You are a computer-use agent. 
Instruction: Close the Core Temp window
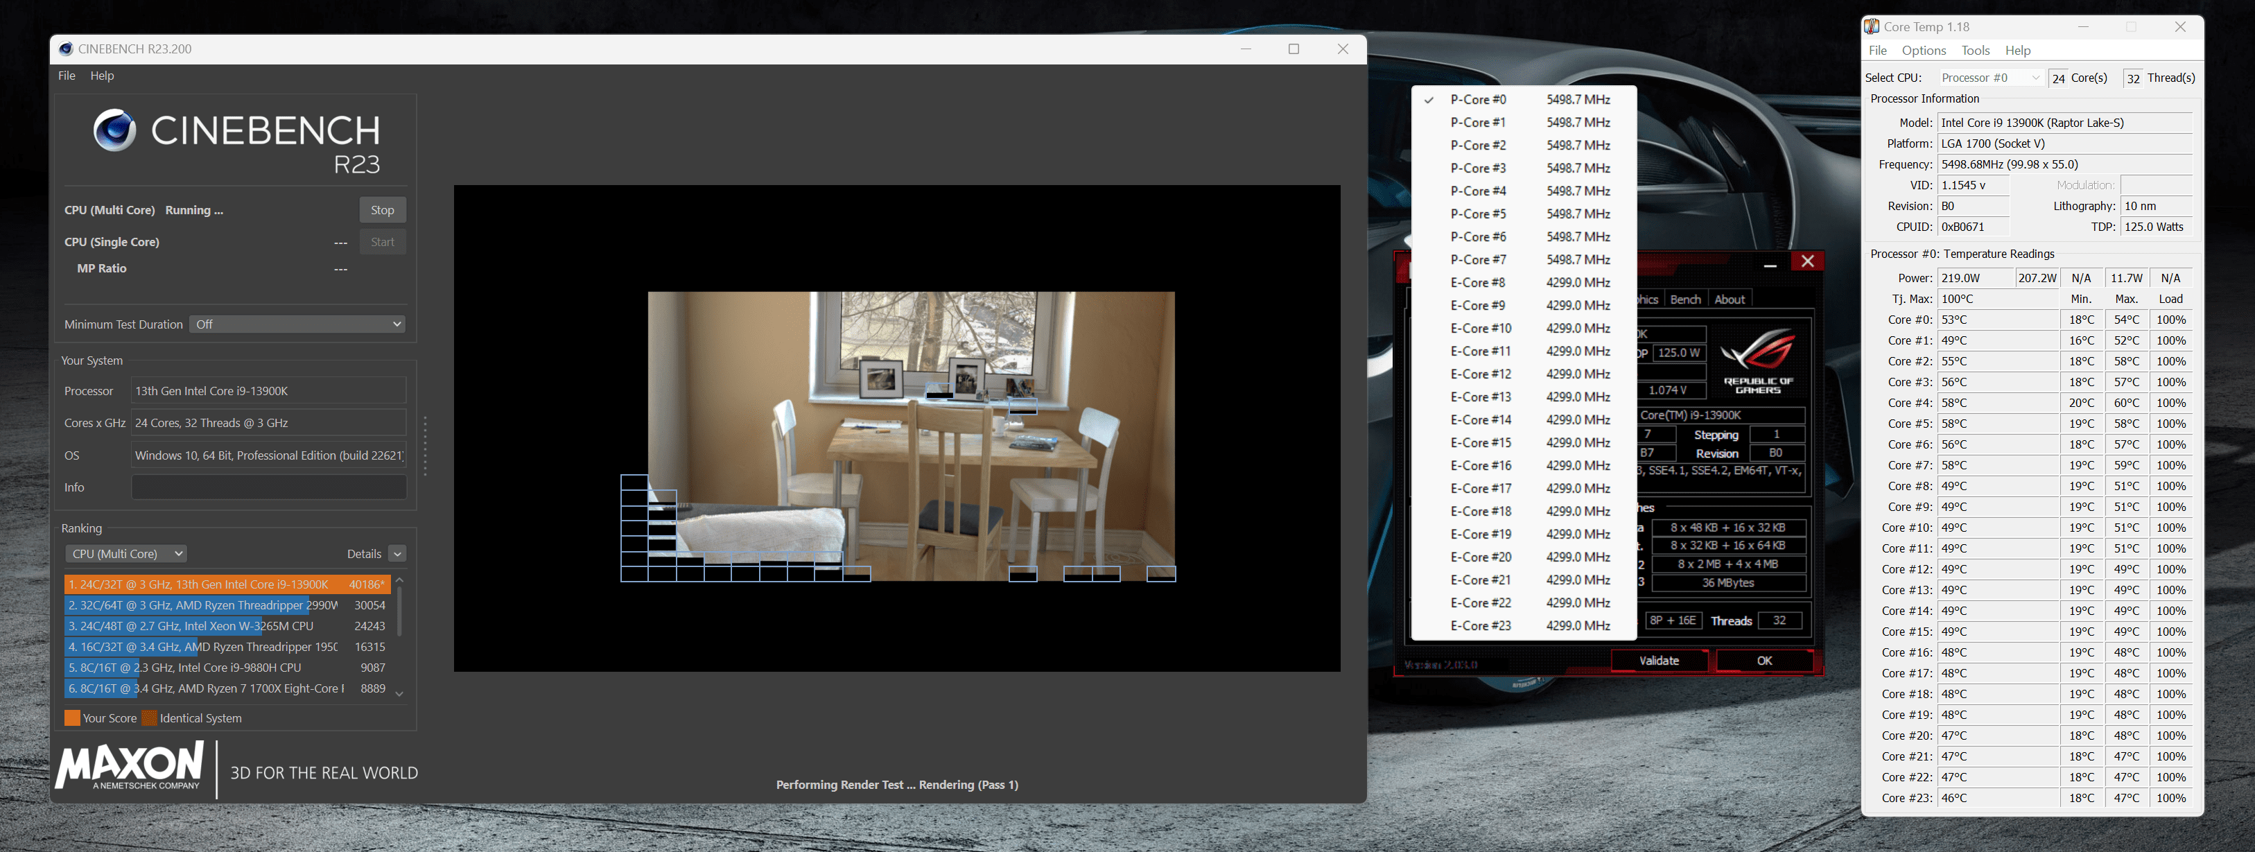[x=2181, y=27]
